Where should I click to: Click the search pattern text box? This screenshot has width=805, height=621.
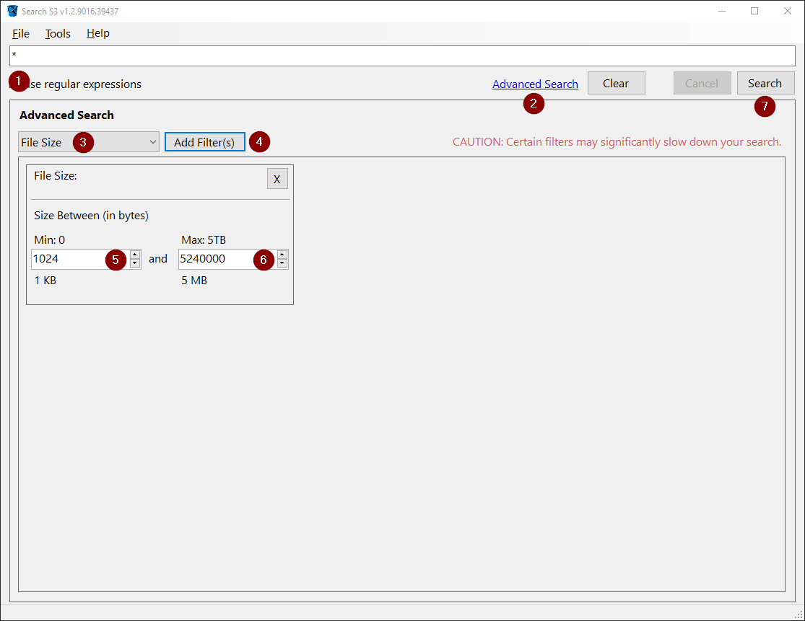tap(403, 56)
